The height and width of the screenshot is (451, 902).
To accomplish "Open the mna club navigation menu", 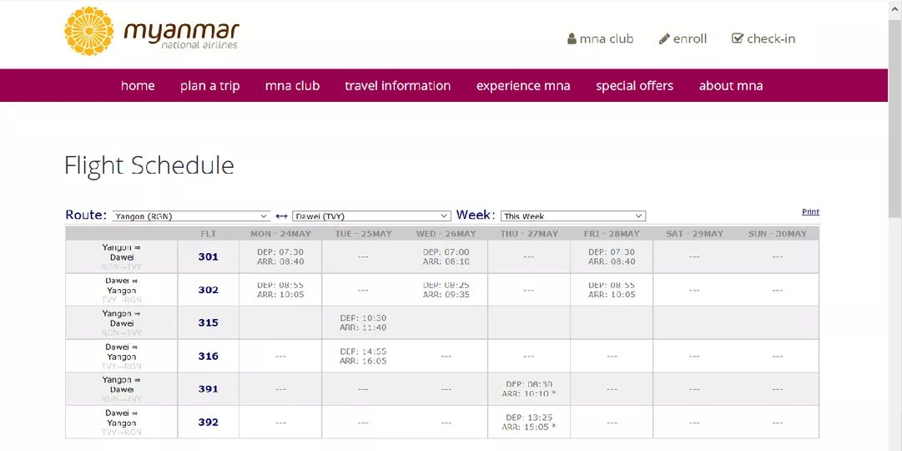I will 292,86.
